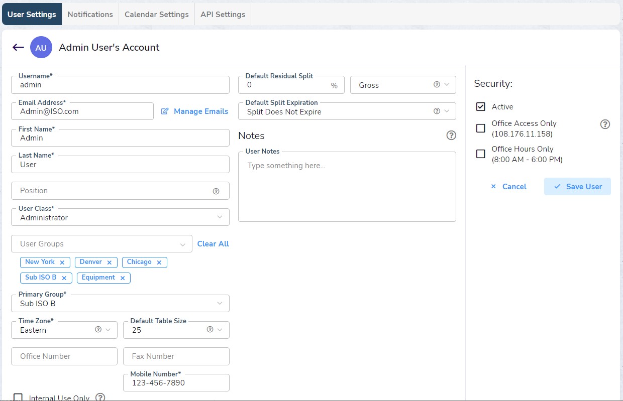Click the Cancel button
The width and height of the screenshot is (623, 401).
508,186
